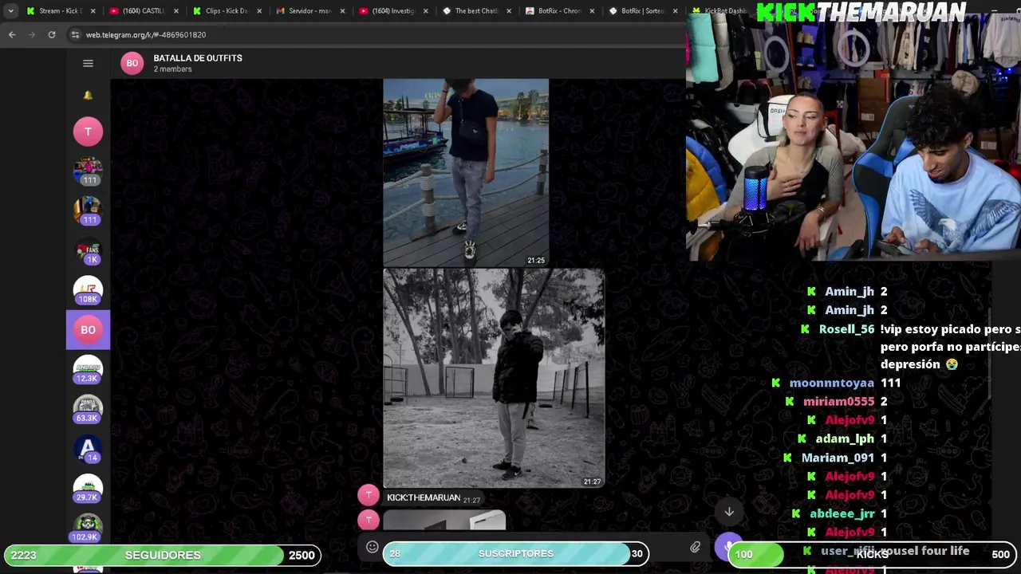The height and width of the screenshot is (574, 1021).
Task: Open the sidebar chat with FANS 1K badge
Action: 88,250
